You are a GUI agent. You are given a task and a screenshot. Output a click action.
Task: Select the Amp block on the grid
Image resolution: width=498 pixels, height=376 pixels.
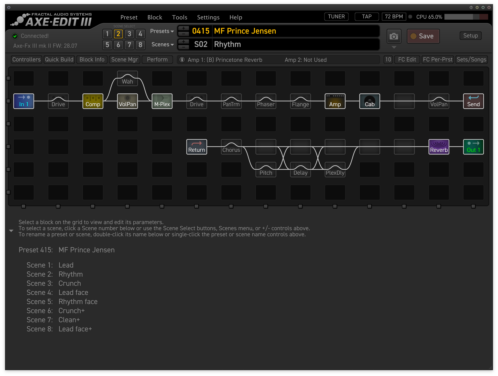[335, 101]
